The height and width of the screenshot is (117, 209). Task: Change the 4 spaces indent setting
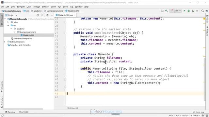(195, 116)
